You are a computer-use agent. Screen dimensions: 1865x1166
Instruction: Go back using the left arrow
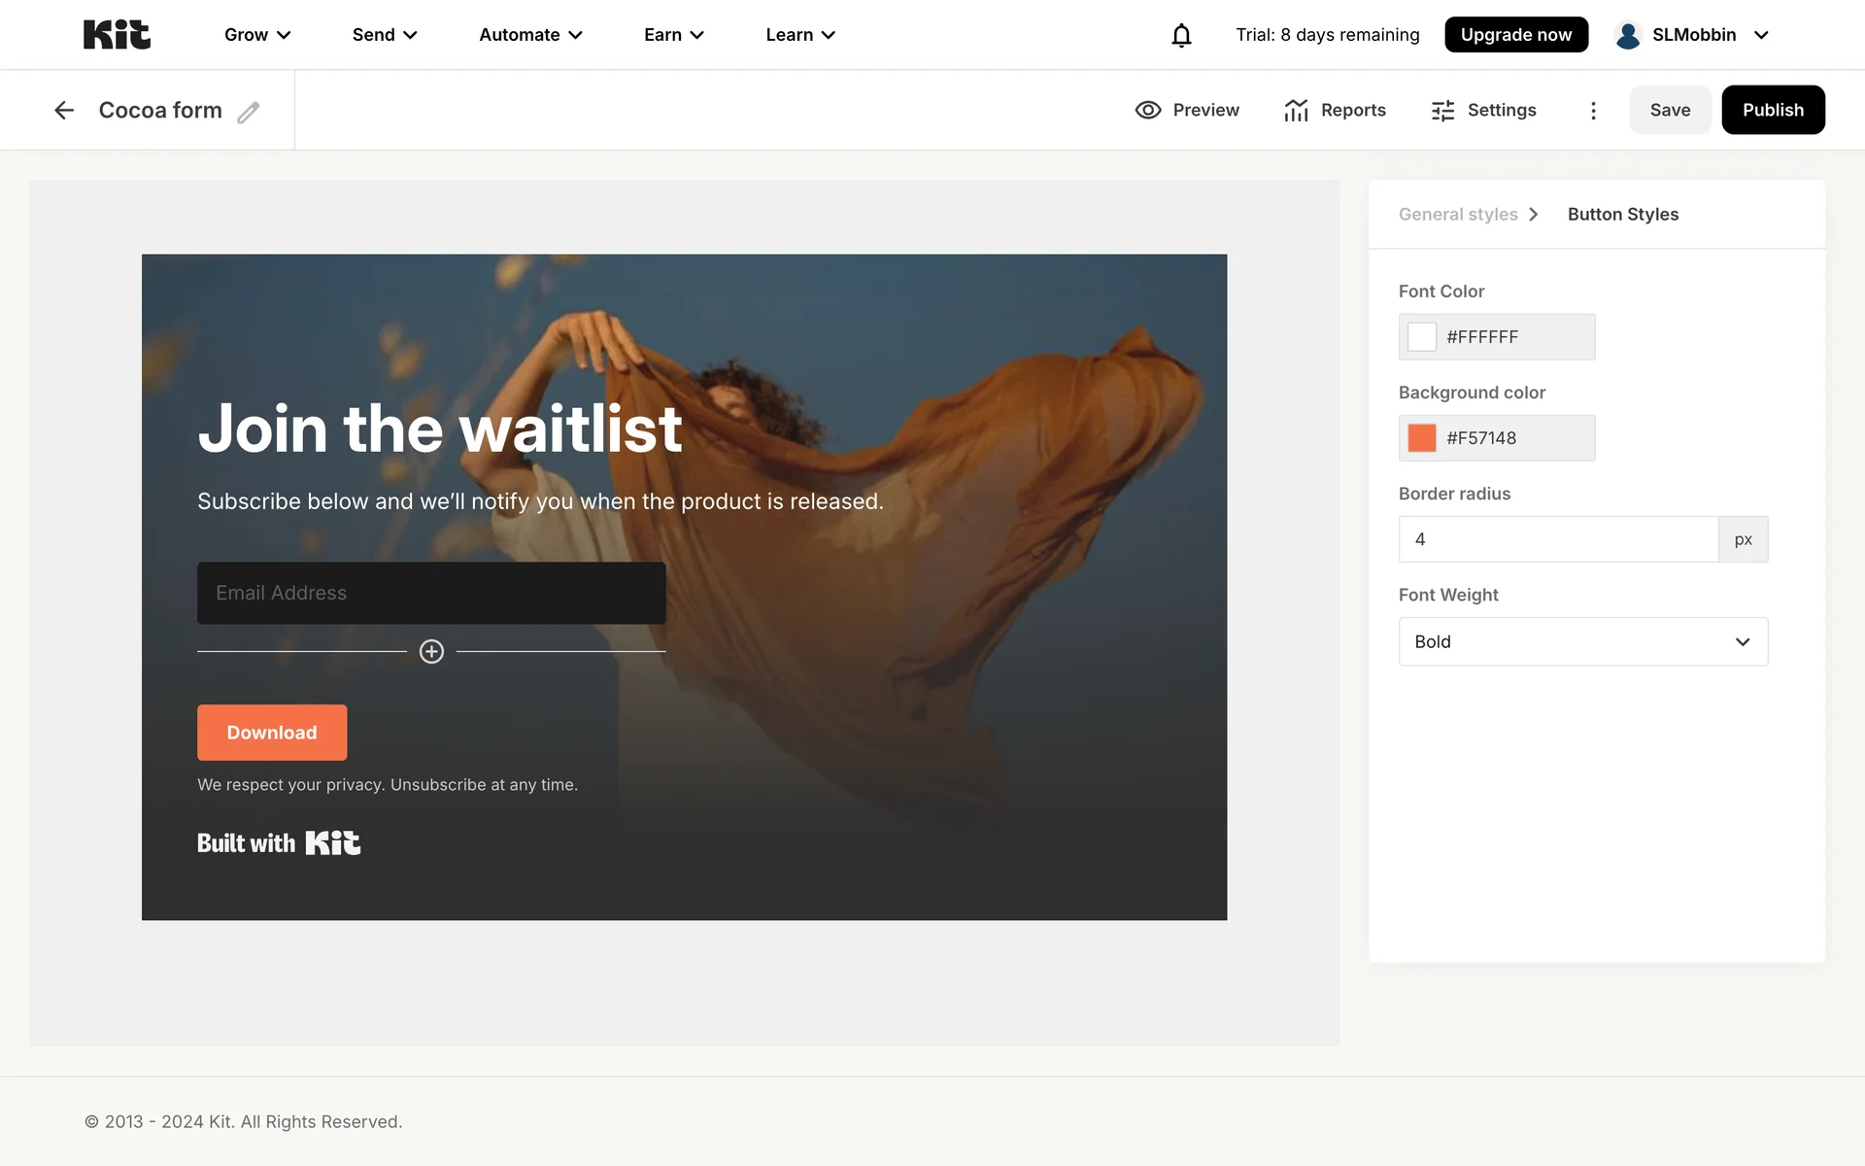coord(64,110)
